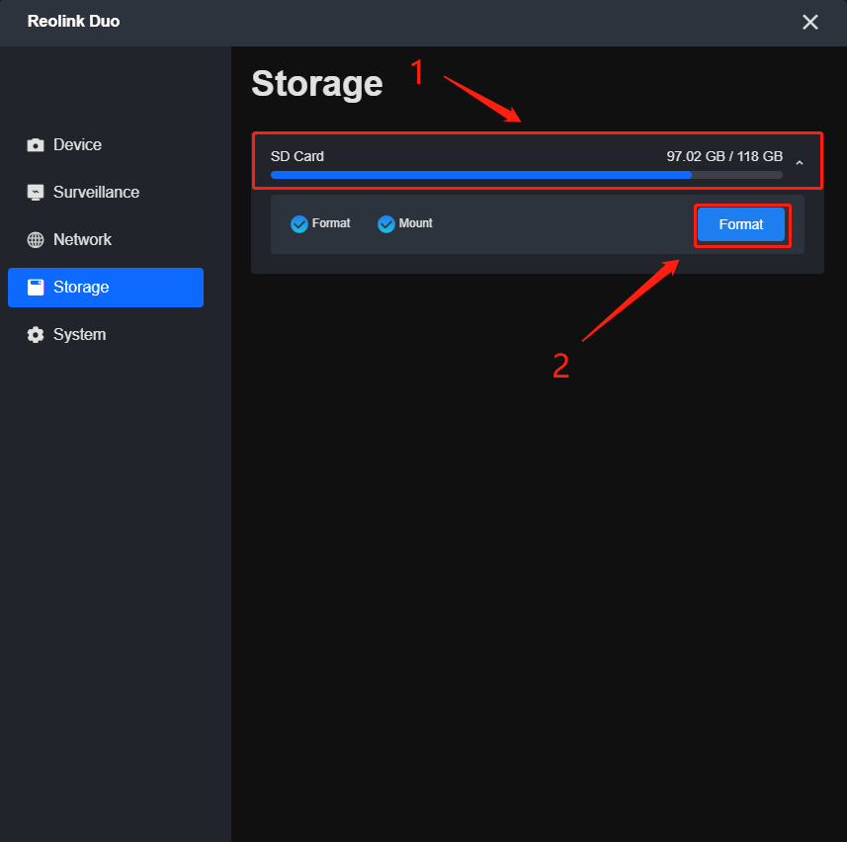Close the Reolink Duo settings window
Image resolution: width=847 pixels, height=842 pixels.
(x=810, y=22)
